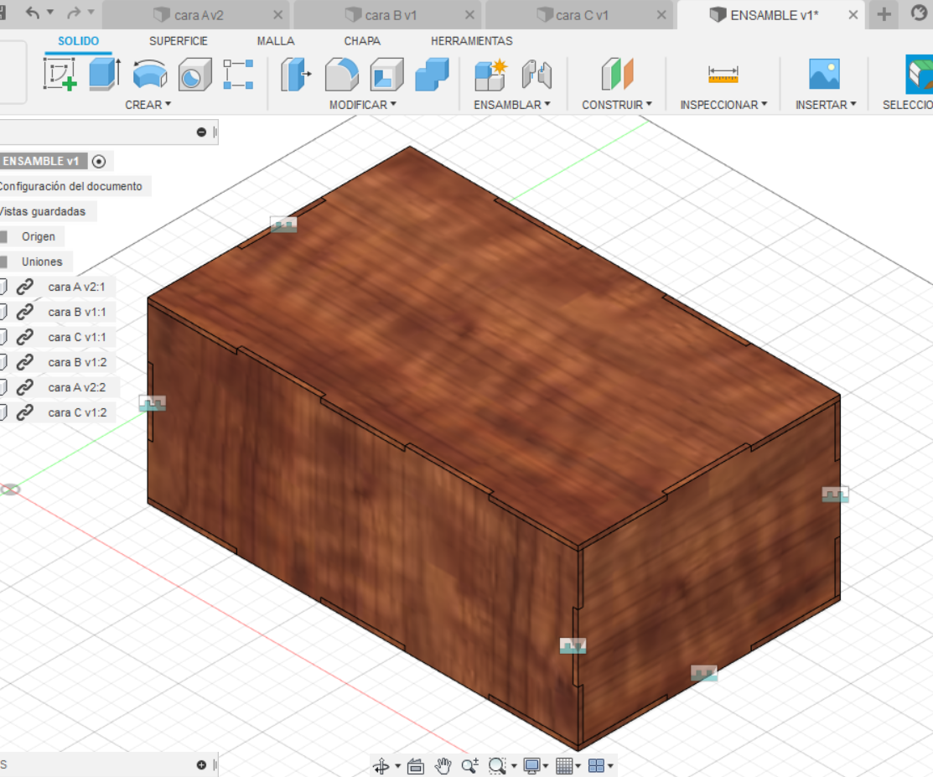Collapse the browser panel with minus button
This screenshot has height=777, width=933.
coord(201,132)
